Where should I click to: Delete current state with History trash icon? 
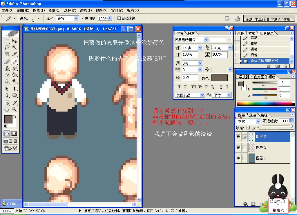286,66
